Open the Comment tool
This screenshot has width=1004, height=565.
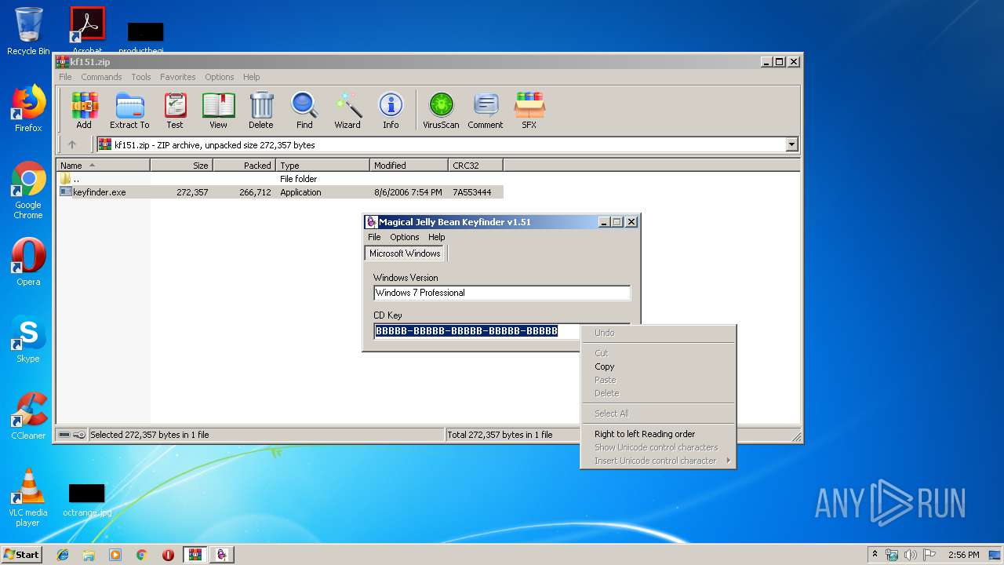[486, 111]
